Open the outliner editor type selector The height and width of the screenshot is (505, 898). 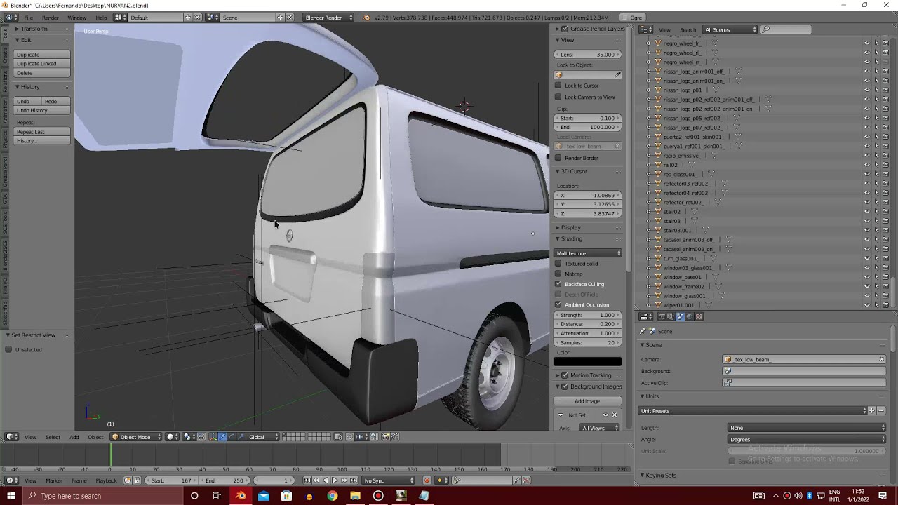coord(646,29)
